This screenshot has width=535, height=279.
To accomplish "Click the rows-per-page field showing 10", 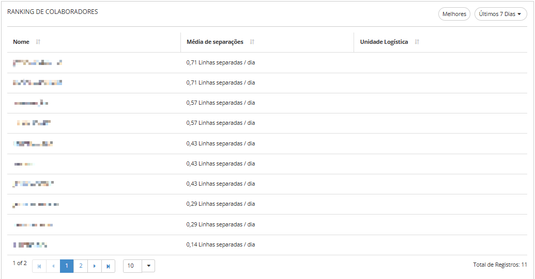I will [132, 266].
